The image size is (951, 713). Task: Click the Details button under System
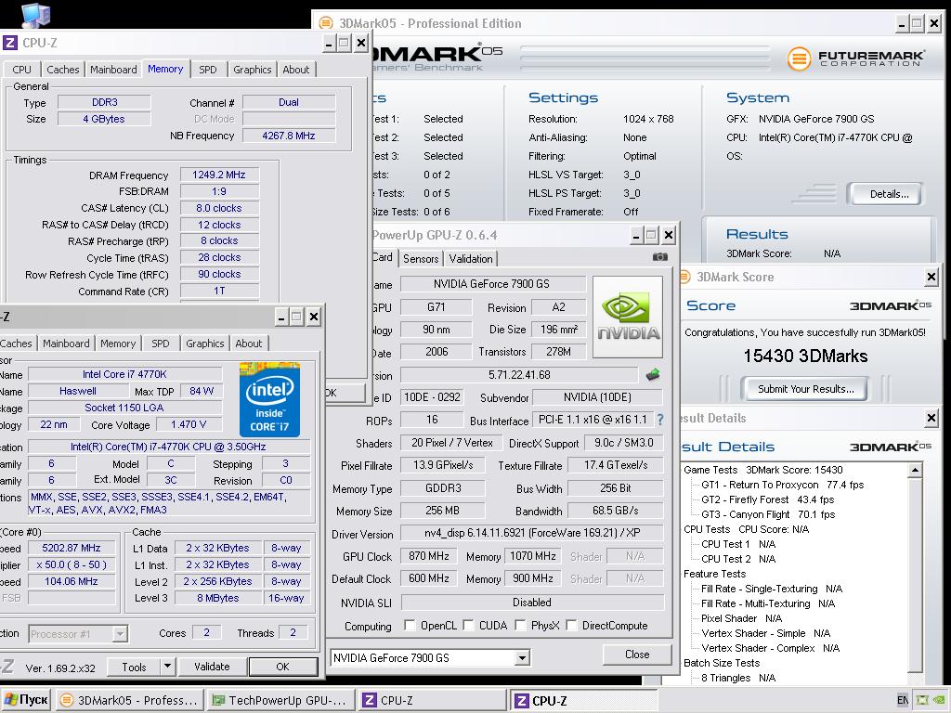(x=889, y=194)
